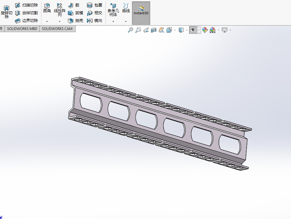Expand Hide/Show Items dropdown arrow
Image resolution: width=291 pixels, height=219 pixels.
pyautogui.click(x=199, y=30)
